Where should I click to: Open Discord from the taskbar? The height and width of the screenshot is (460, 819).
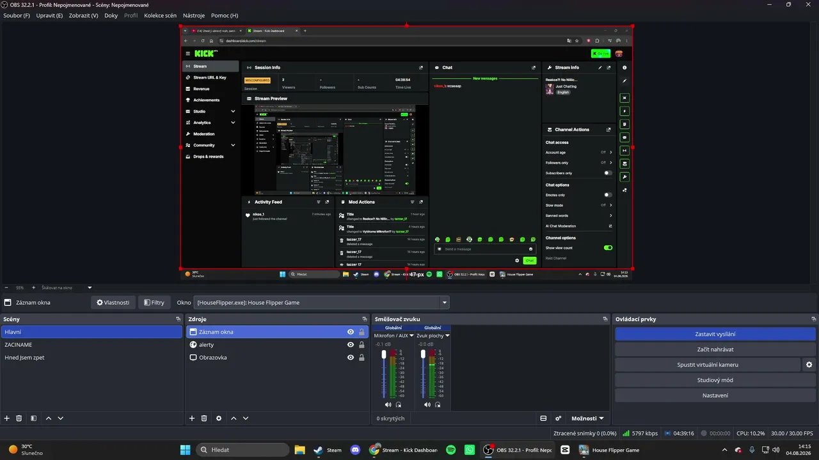point(356,450)
